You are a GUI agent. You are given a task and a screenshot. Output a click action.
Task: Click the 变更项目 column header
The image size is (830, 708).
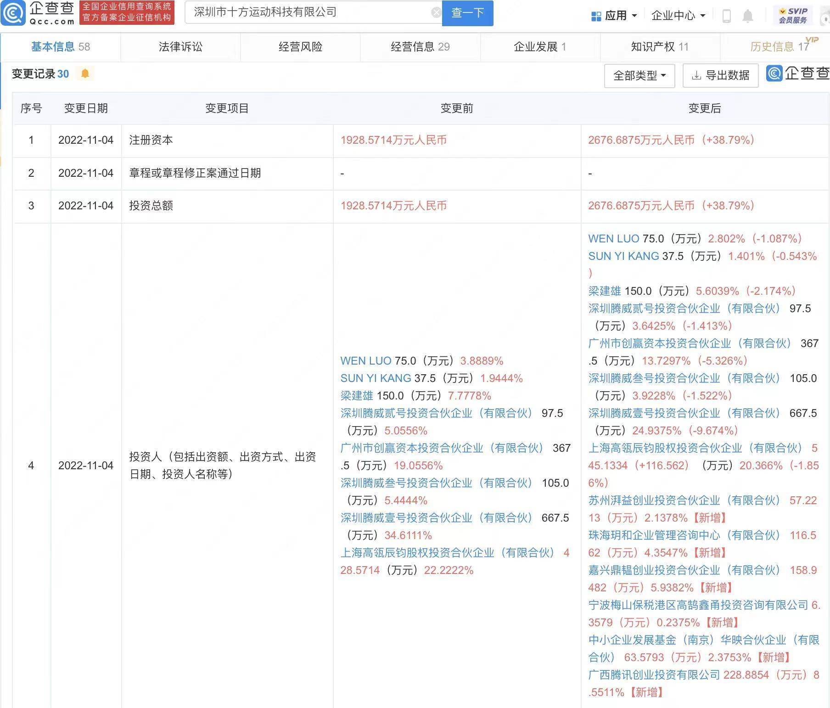pyautogui.click(x=227, y=108)
